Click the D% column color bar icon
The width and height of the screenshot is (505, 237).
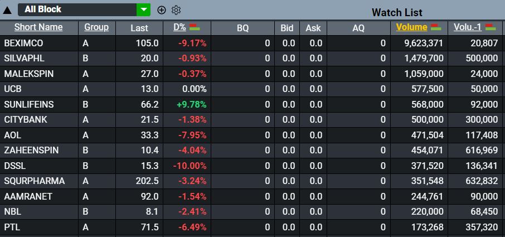pyautogui.click(x=195, y=27)
